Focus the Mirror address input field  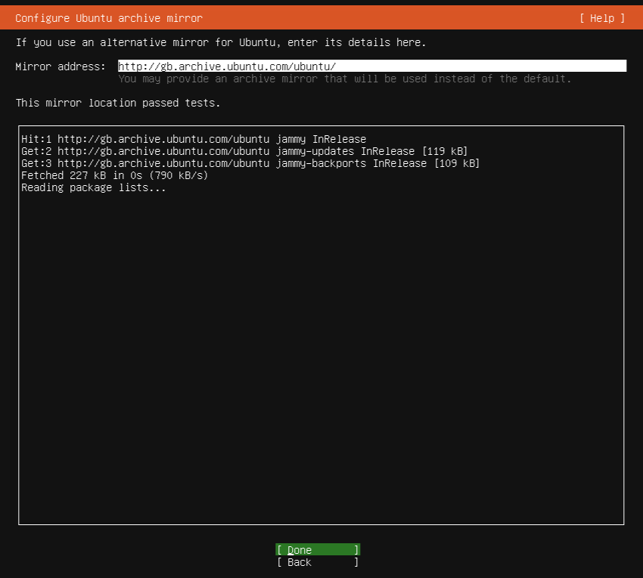[x=371, y=66]
